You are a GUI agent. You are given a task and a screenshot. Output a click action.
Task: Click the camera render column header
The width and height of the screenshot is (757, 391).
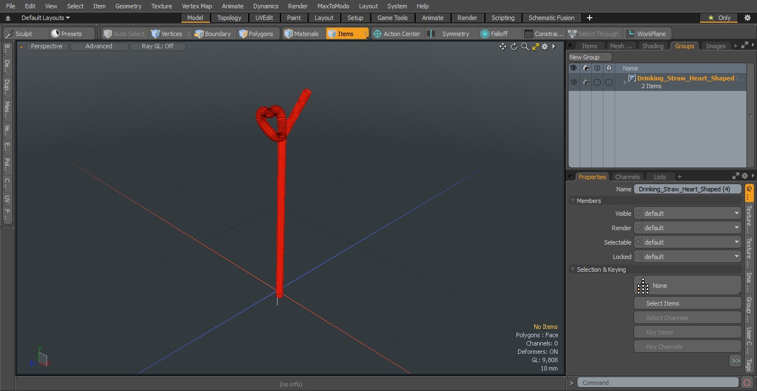tap(585, 68)
